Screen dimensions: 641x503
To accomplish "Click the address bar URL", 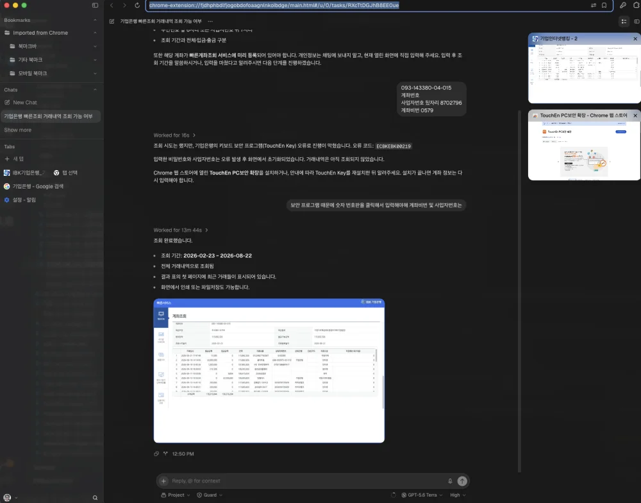I will click(x=274, y=5).
